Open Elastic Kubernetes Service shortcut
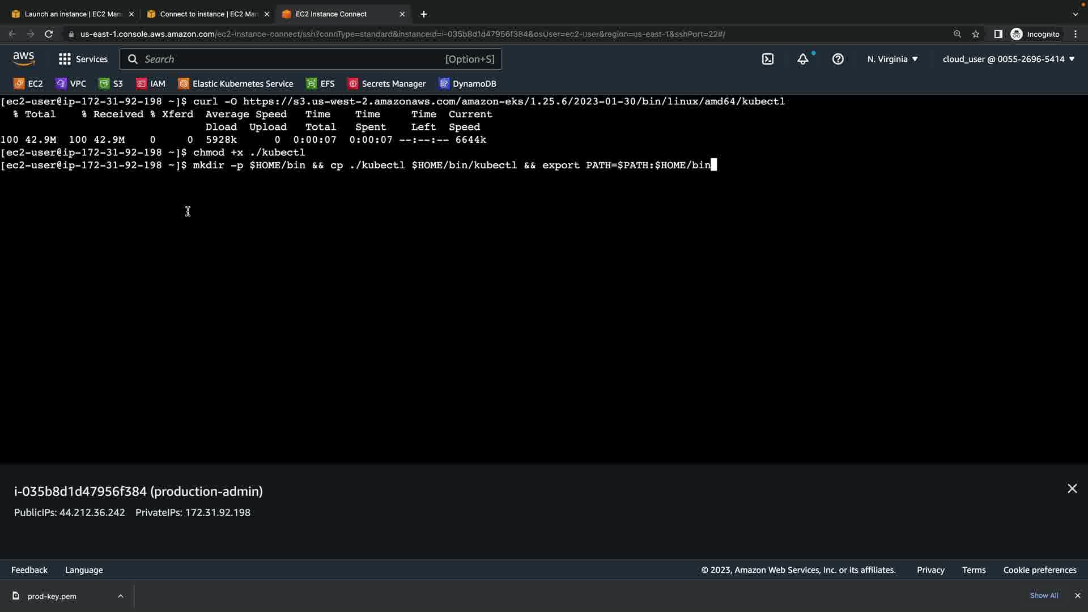 [x=236, y=84]
